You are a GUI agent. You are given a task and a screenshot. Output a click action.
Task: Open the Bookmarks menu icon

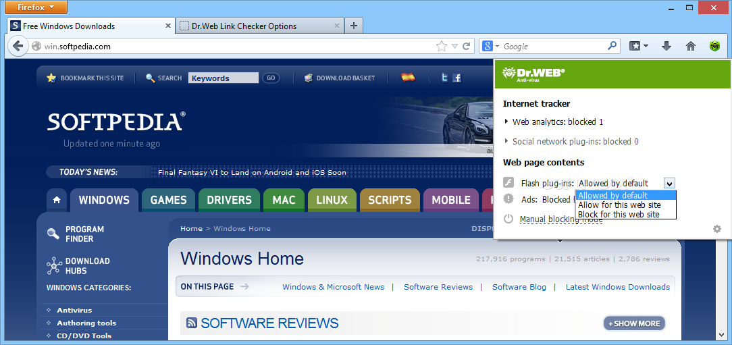(635, 46)
